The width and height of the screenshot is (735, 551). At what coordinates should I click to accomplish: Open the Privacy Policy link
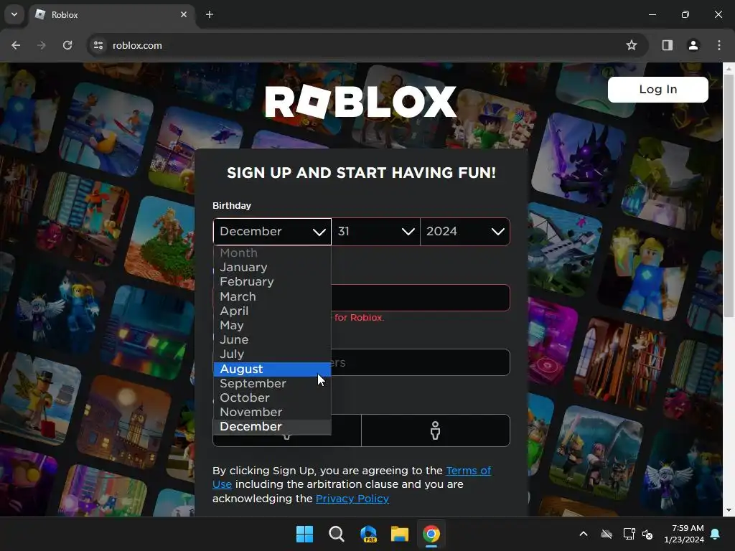click(x=352, y=499)
